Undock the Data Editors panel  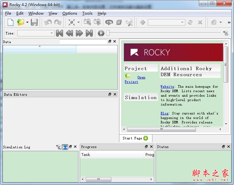[x=110, y=94]
